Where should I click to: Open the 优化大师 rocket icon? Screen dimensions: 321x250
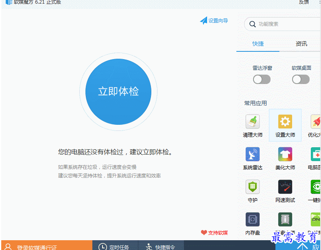tap(316, 122)
